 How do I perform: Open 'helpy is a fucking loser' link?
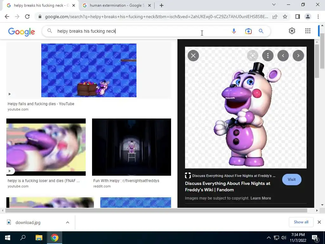point(43,181)
